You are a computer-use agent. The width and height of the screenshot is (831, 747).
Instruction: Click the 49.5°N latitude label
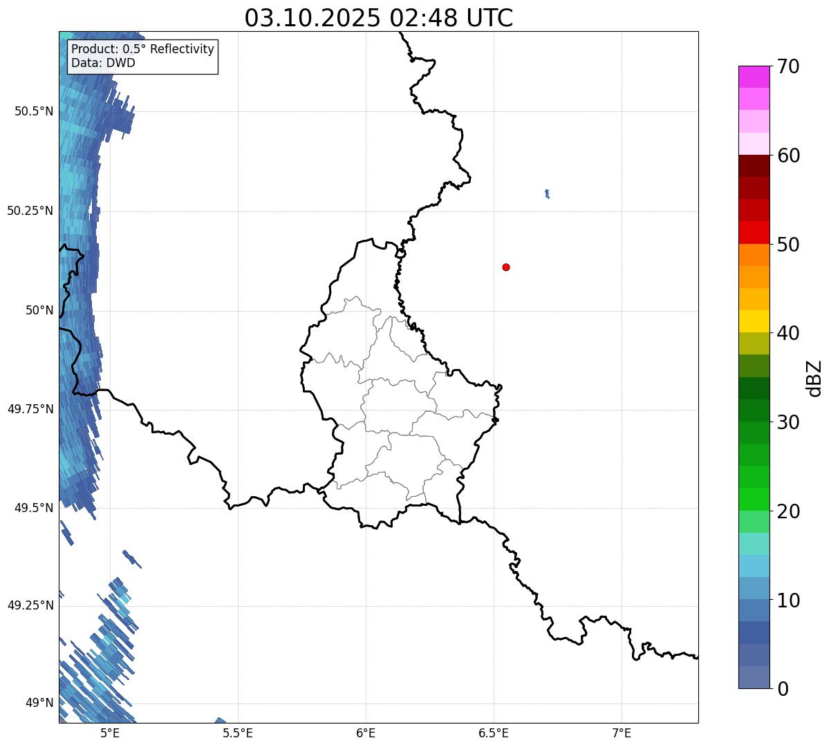tap(34, 508)
